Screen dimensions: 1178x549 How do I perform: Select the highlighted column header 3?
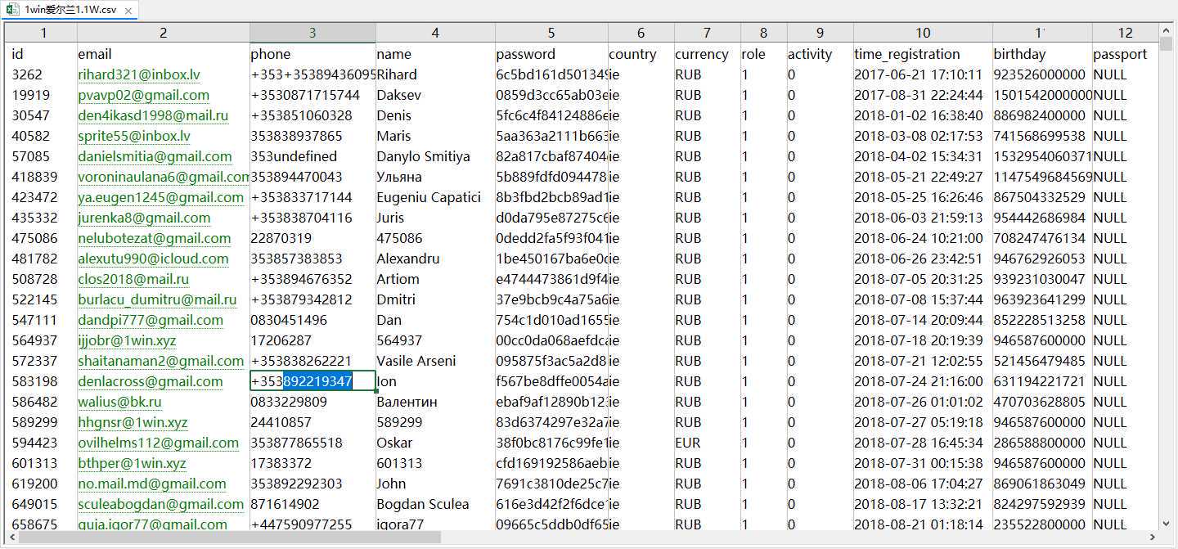tap(312, 33)
